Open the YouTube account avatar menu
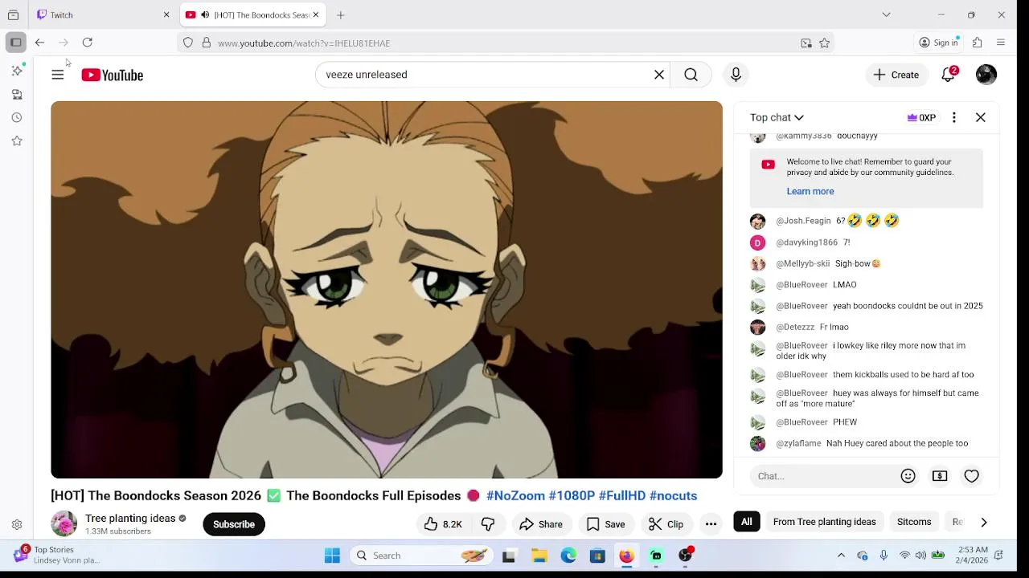 click(986, 75)
